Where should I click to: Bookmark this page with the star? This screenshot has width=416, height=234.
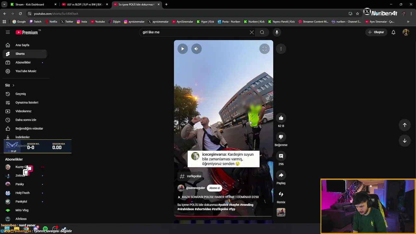coord(357,14)
